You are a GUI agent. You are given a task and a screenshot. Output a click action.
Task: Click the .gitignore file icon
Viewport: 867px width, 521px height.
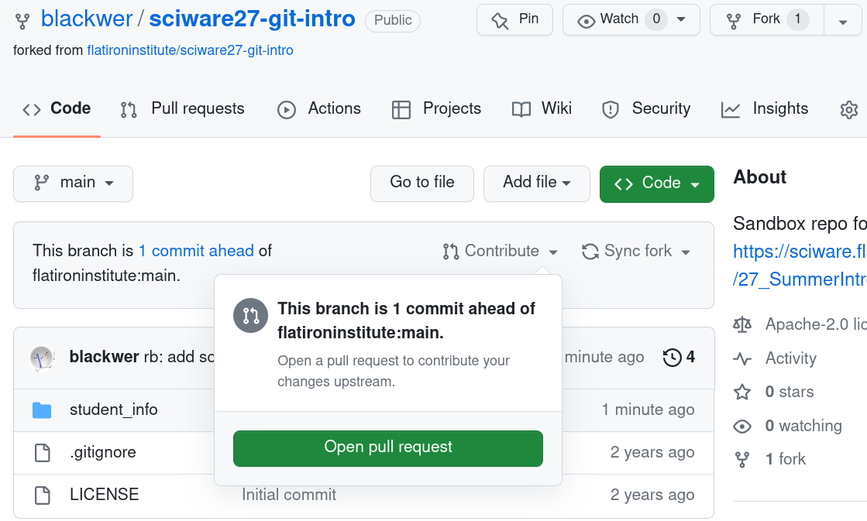click(x=43, y=453)
